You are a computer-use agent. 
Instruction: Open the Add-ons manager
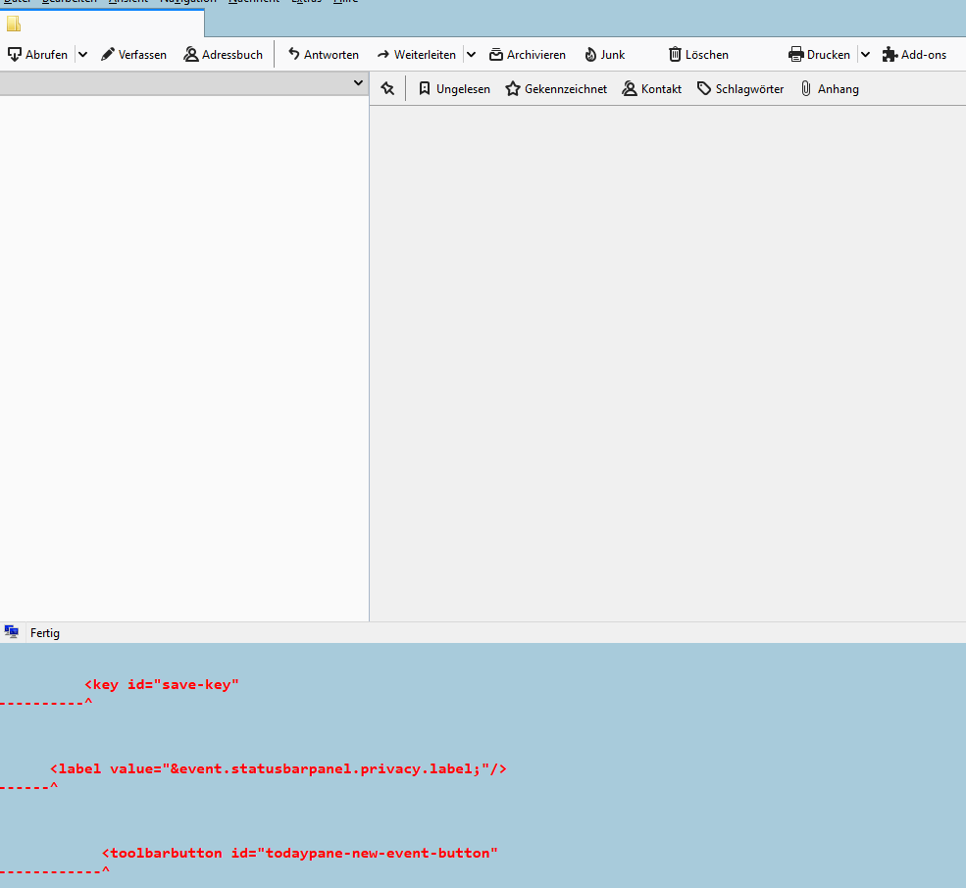click(914, 55)
